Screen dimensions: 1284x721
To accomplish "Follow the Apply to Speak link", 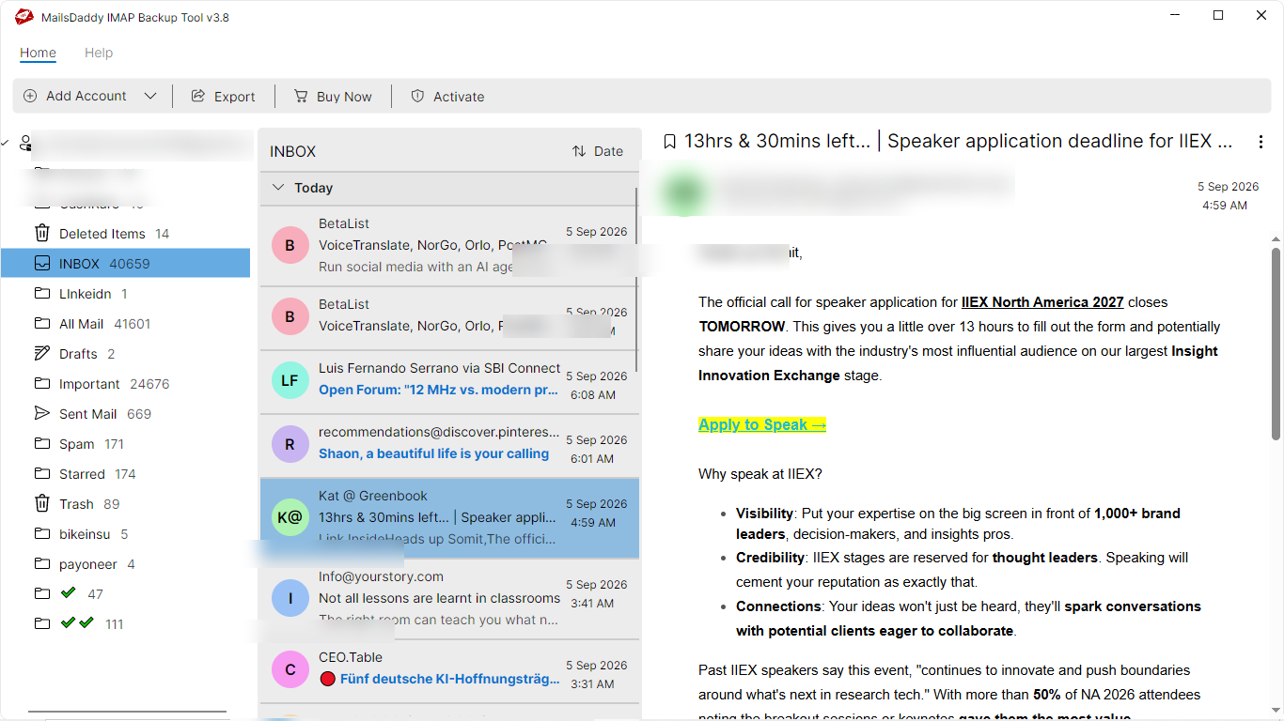I will coord(762,424).
